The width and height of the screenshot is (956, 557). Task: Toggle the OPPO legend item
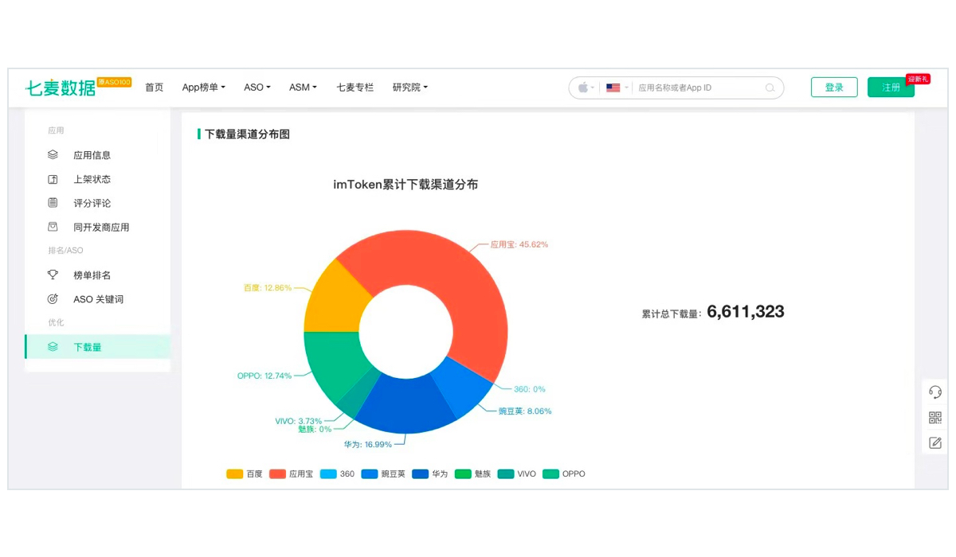(x=564, y=473)
